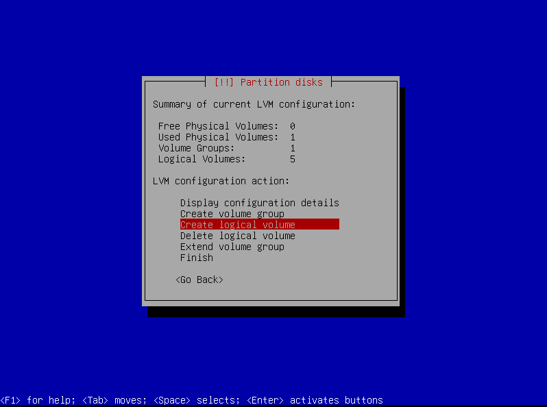Choose Finish in the LVM action list
547x407 pixels.
pyautogui.click(x=197, y=258)
